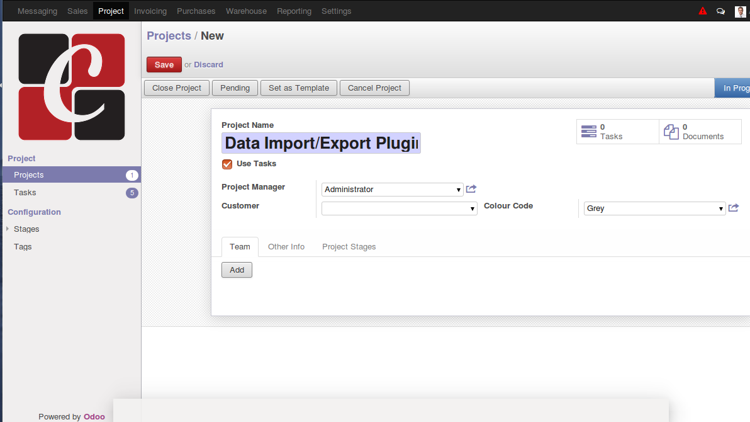Edit the Project Name field
The width and height of the screenshot is (750, 422).
coord(321,143)
